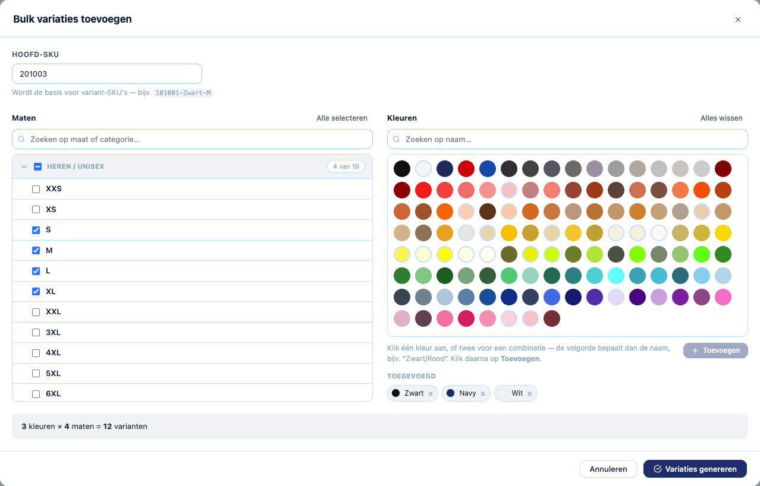Toggle the Heren / Unisex group checkbox
The height and width of the screenshot is (486, 760).
[x=37, y=167]
